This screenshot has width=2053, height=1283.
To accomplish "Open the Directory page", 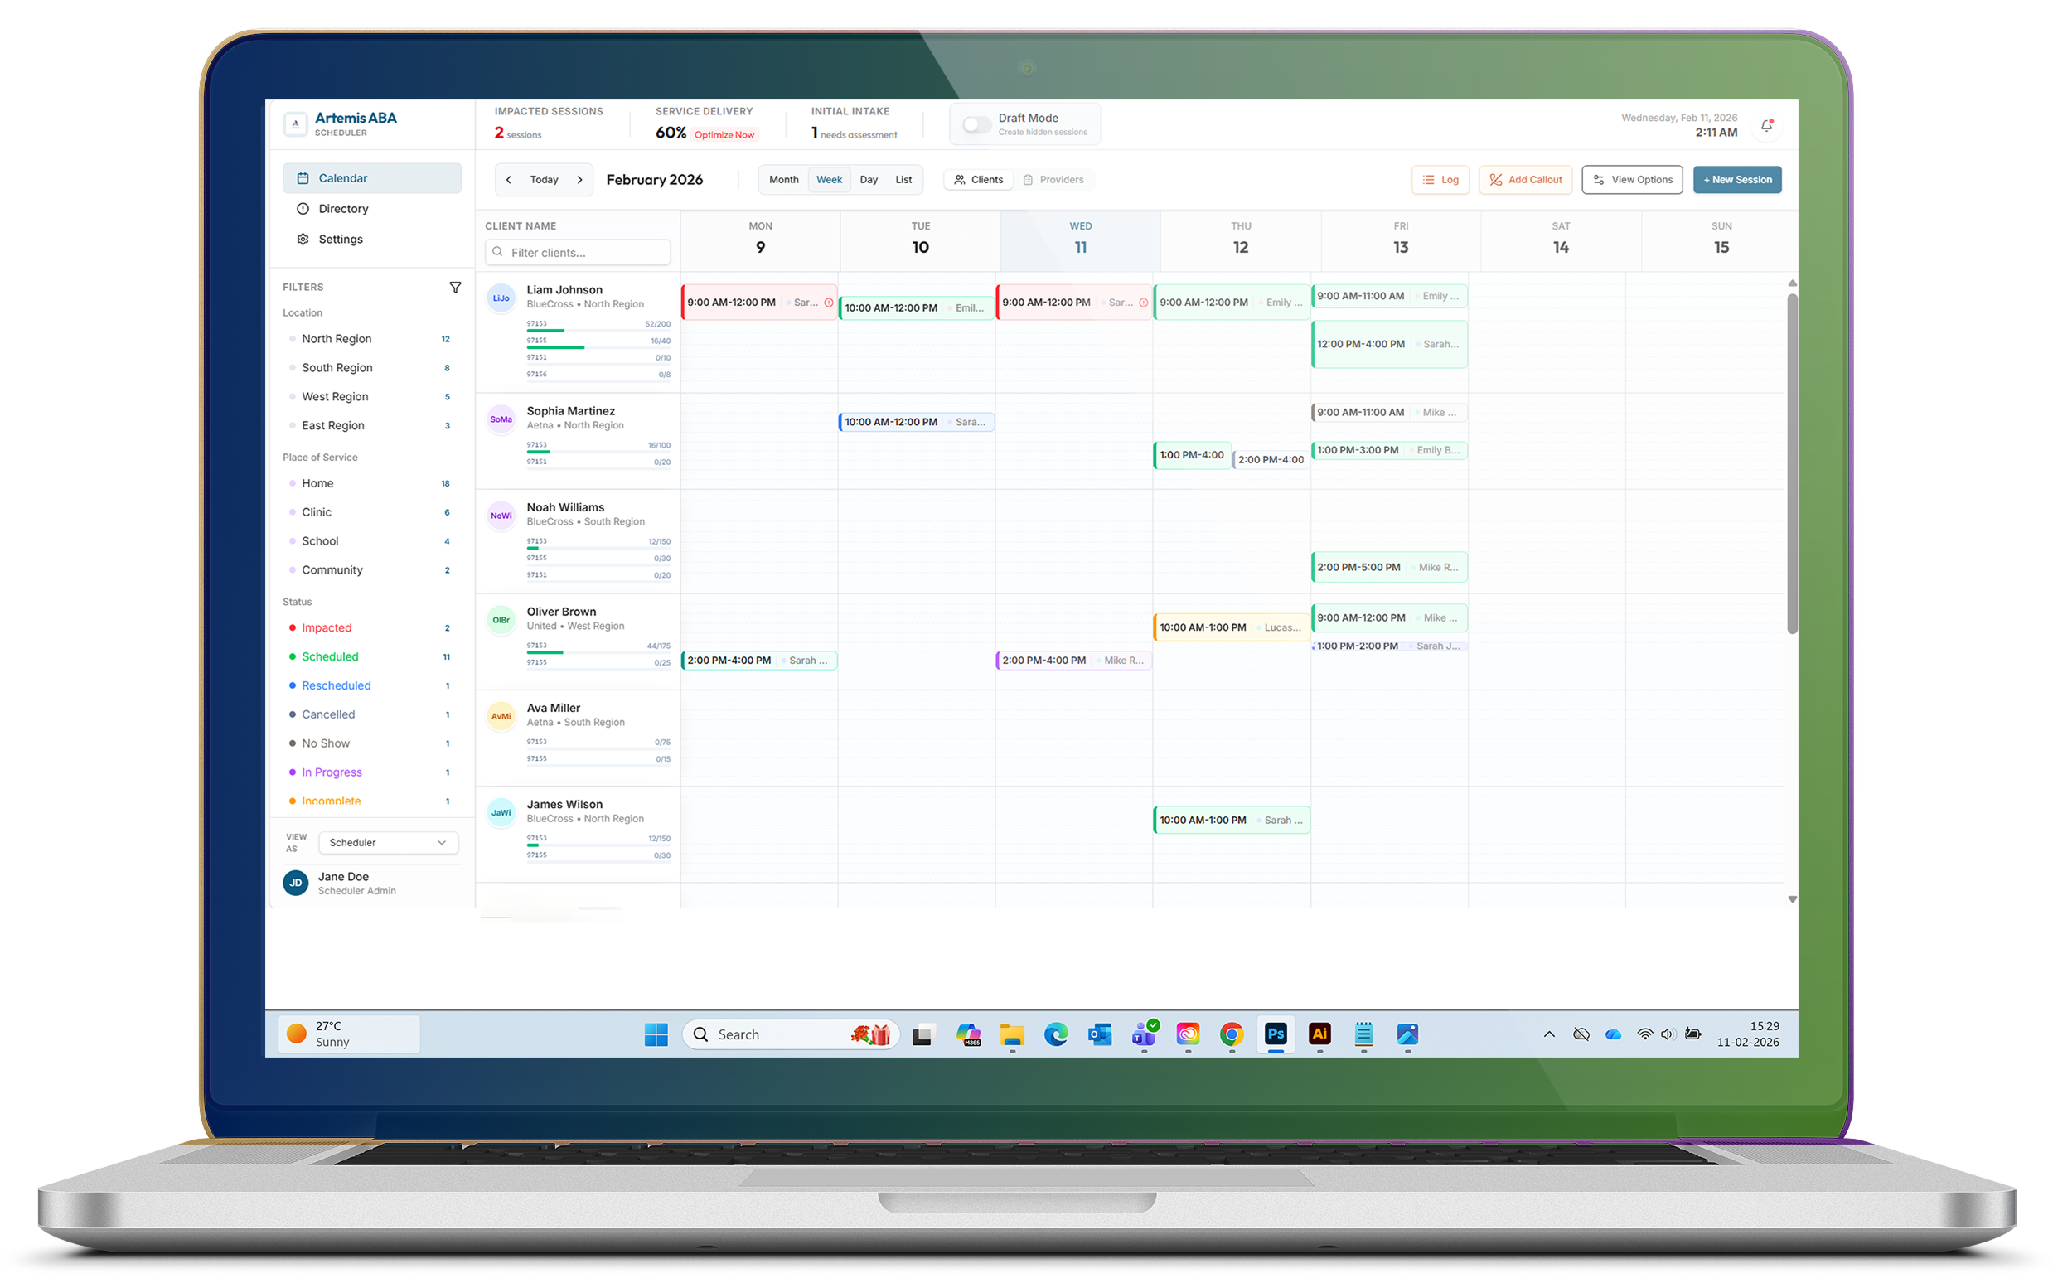I will click(x=343, y=209).
